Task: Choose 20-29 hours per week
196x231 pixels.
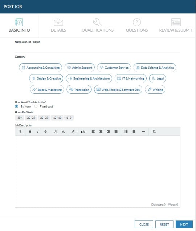Action: (x=44, y=118)
